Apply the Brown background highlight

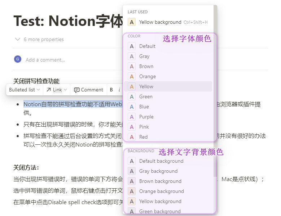point(168,181)
